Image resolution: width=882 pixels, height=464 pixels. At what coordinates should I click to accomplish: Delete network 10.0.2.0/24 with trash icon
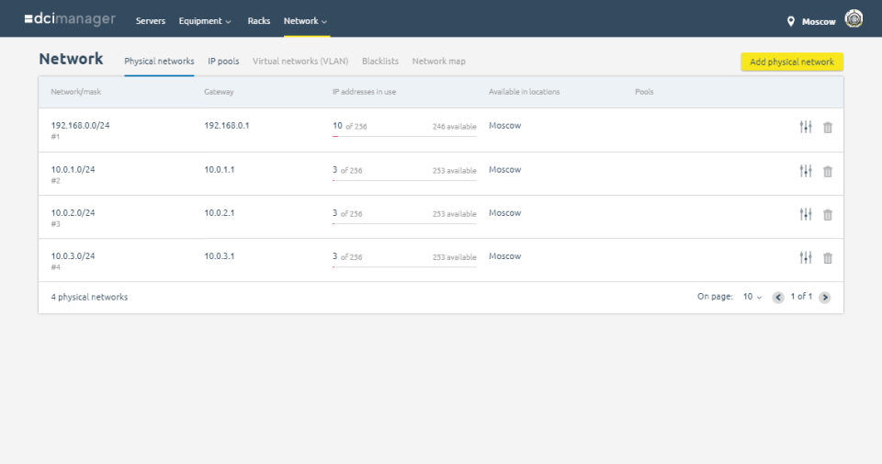point(828,215)
